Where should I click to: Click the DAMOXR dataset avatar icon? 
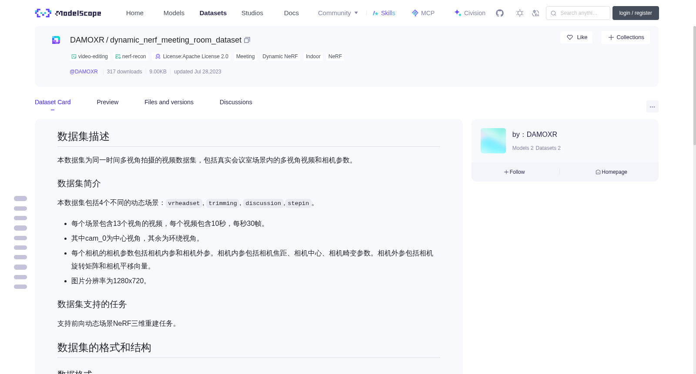pos(56,40)
